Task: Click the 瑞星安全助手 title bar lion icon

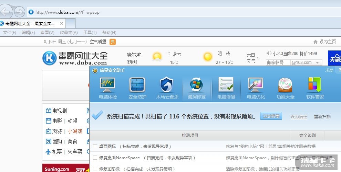Action: (x=95, y=71)
